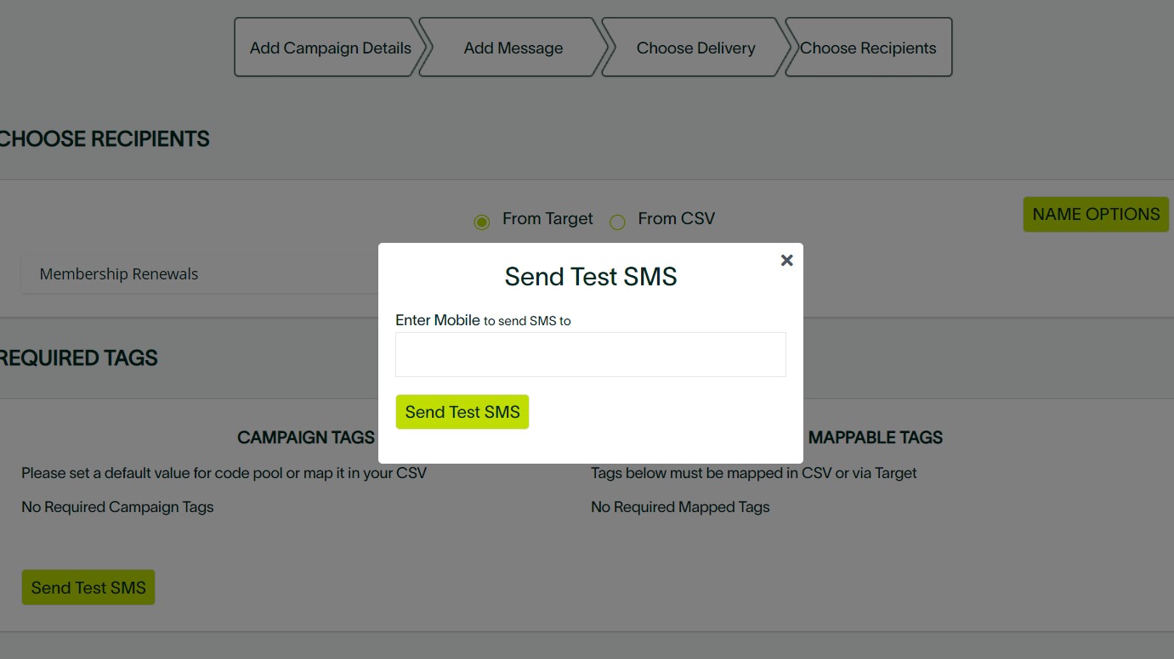Click the CHOOSE RECIPIENTS heading
The height and width of the screenshot is (659, 1174).
point(105,138)
